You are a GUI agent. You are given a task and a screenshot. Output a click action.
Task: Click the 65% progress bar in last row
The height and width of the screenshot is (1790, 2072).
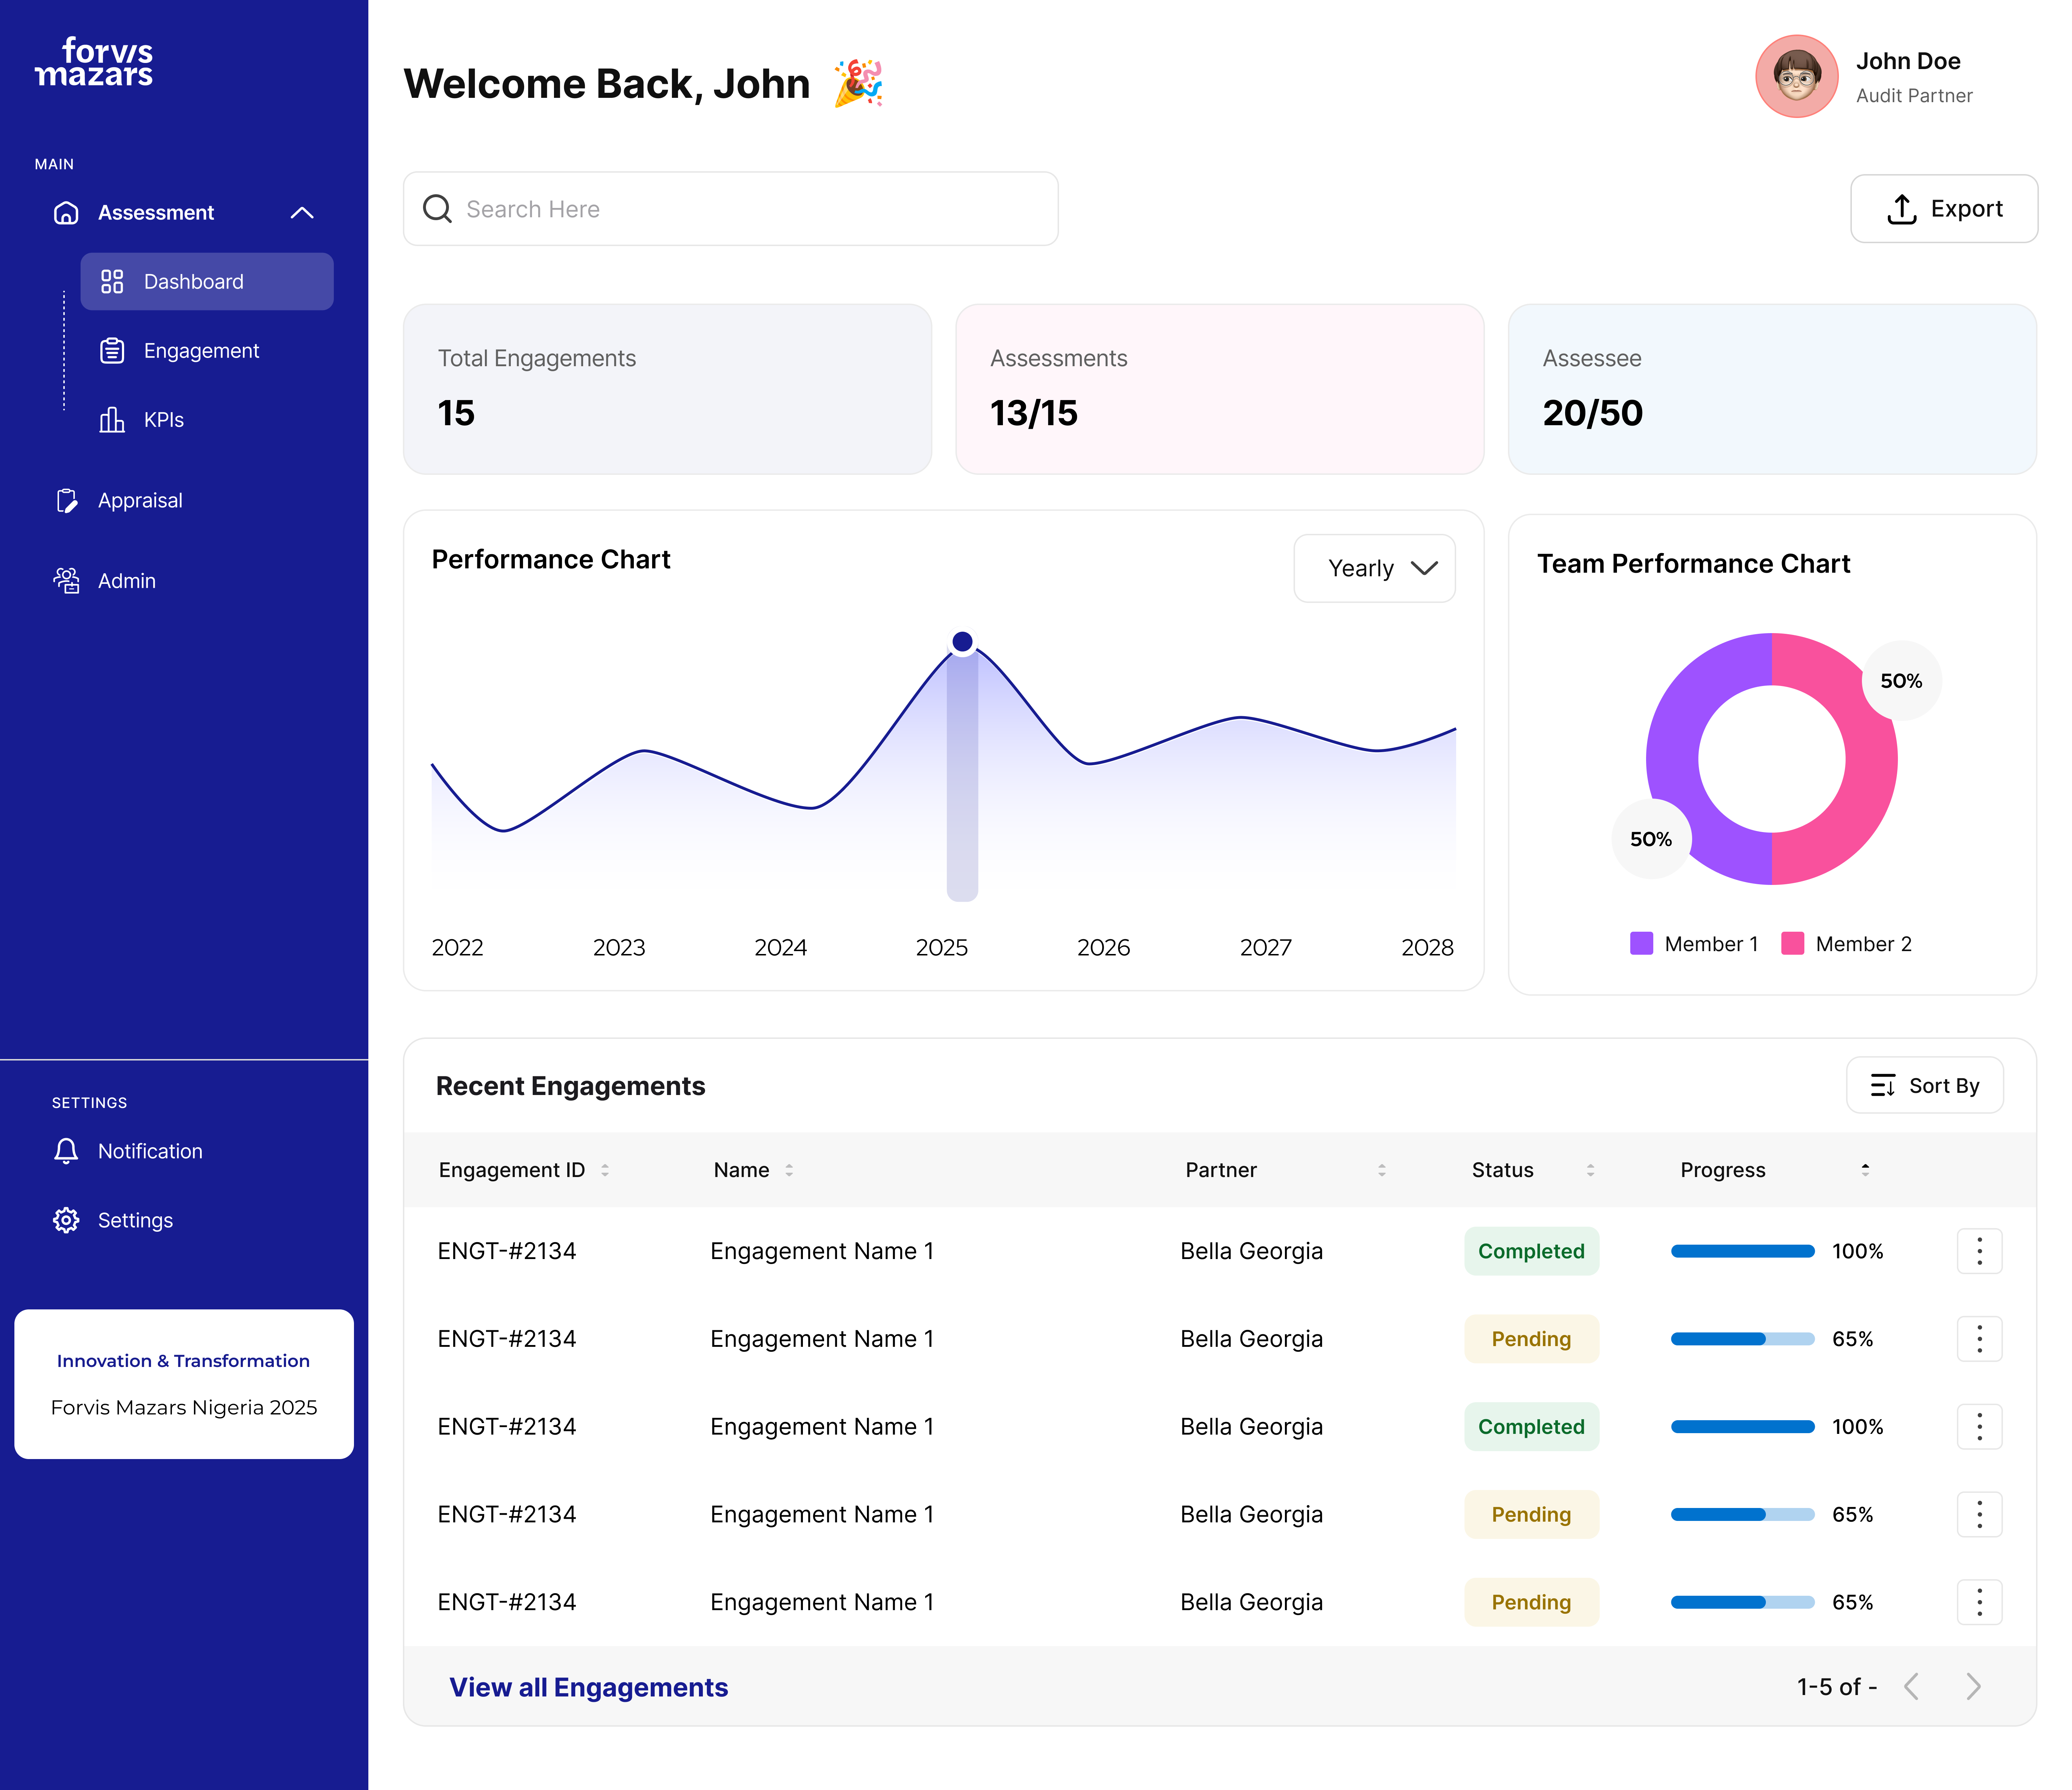coord(1742,1602)
